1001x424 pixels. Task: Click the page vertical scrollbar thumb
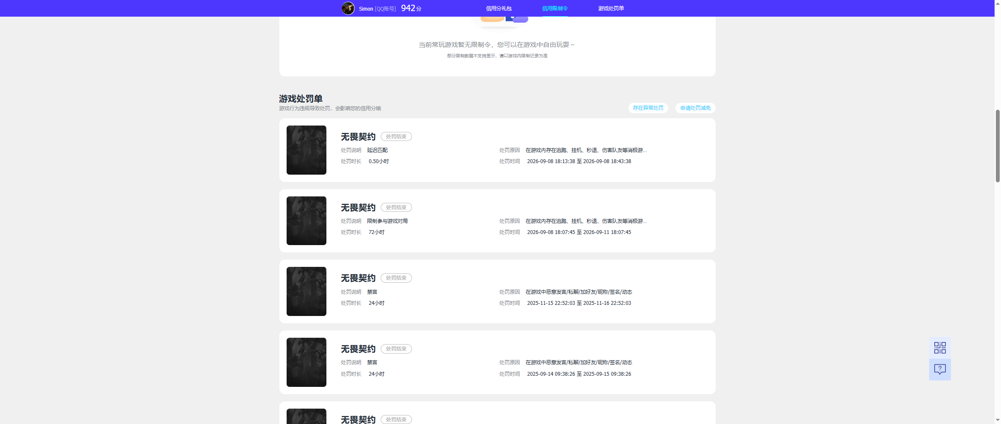tap(998, 146)
